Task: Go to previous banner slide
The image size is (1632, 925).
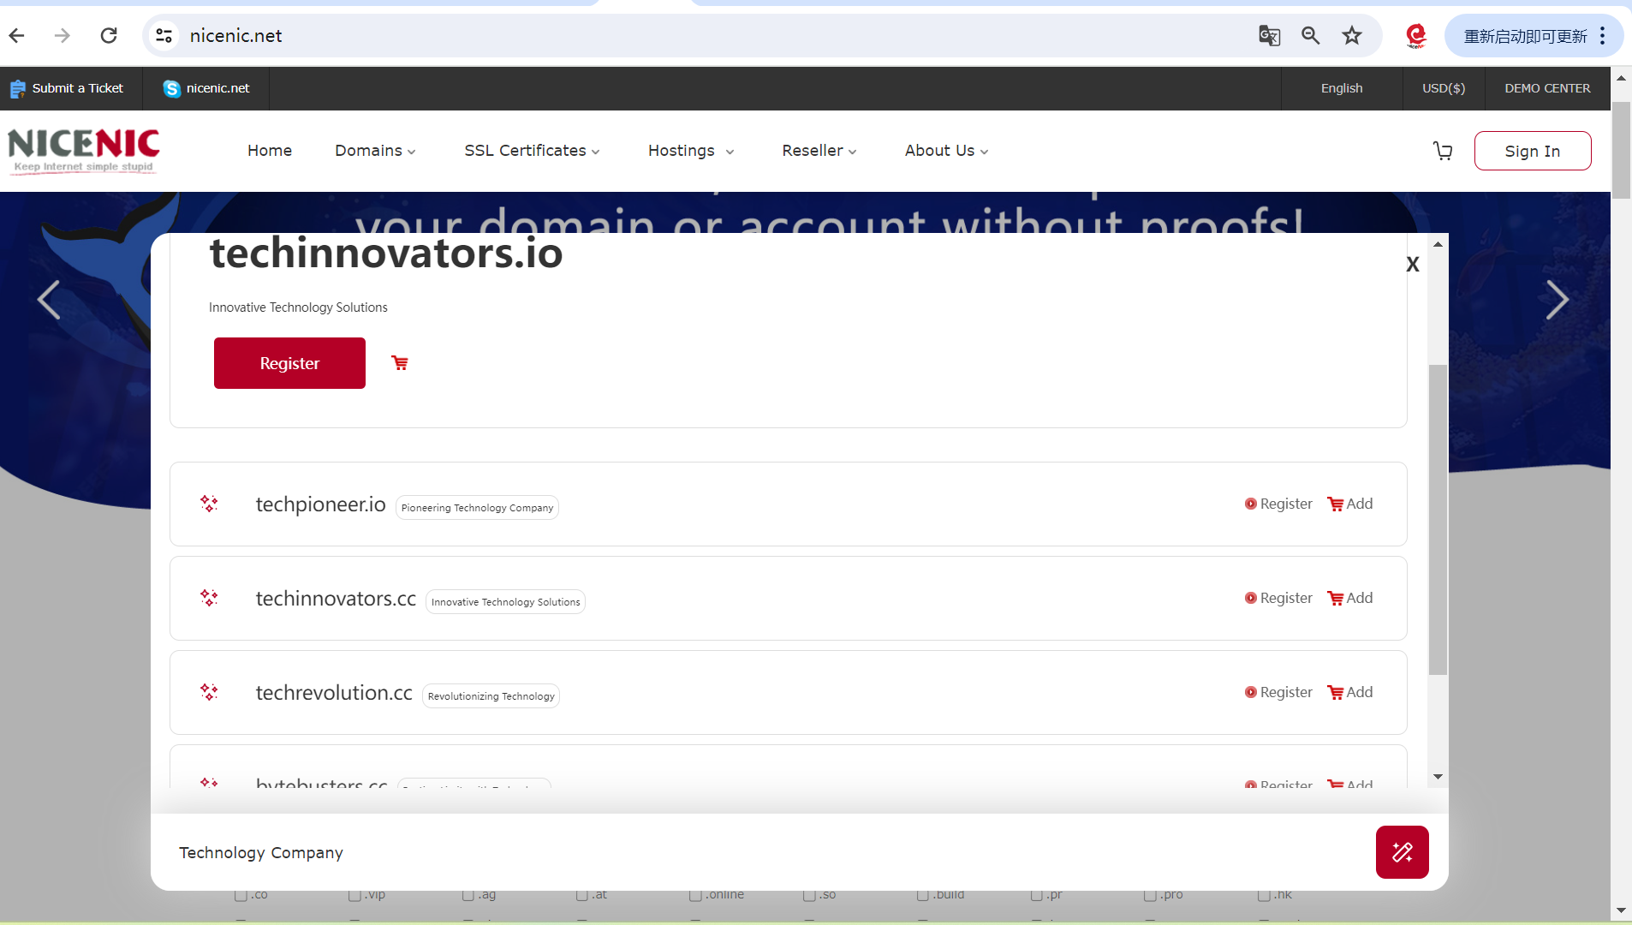Action: pyautogui.click(x=49, y=300)
